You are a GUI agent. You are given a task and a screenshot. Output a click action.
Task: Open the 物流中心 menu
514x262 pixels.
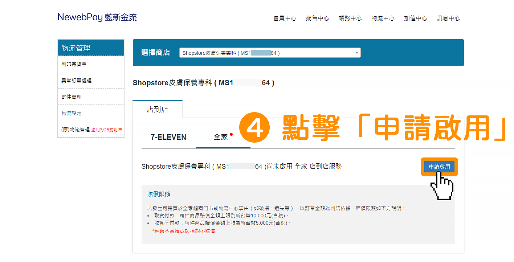tap(383, 18)
